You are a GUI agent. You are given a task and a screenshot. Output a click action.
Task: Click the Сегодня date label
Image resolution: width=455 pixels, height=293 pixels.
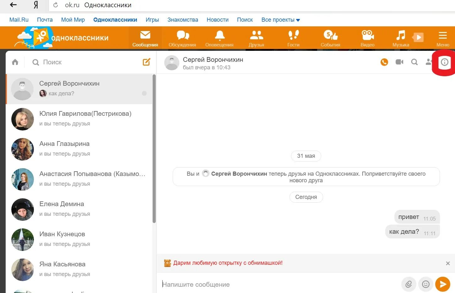point(306,197)
